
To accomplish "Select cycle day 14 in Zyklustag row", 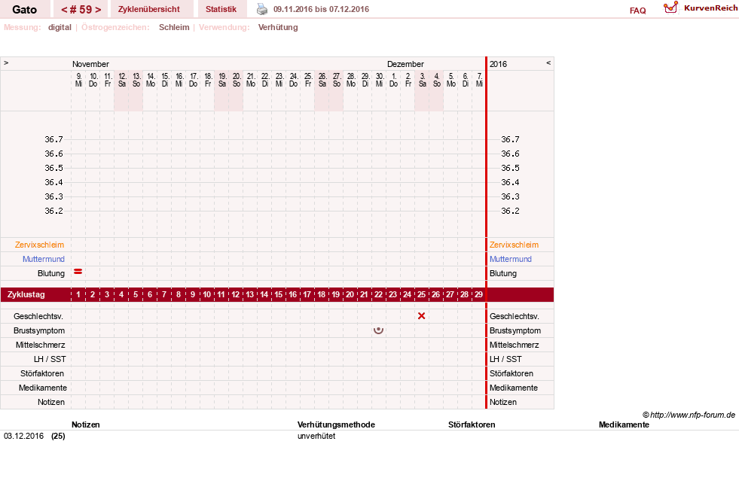I will coord(264,295).
